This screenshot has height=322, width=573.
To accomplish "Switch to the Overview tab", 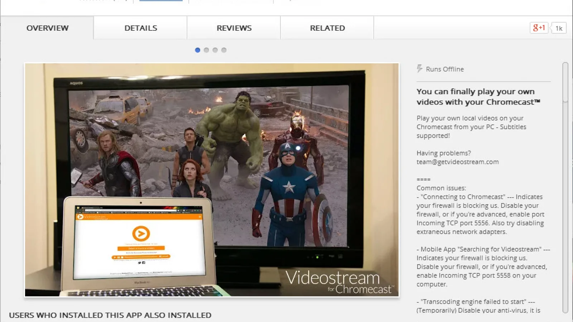I will click(47, 28).
